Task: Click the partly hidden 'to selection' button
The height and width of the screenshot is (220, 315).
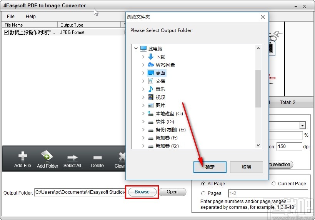Action: click(281, 165)
